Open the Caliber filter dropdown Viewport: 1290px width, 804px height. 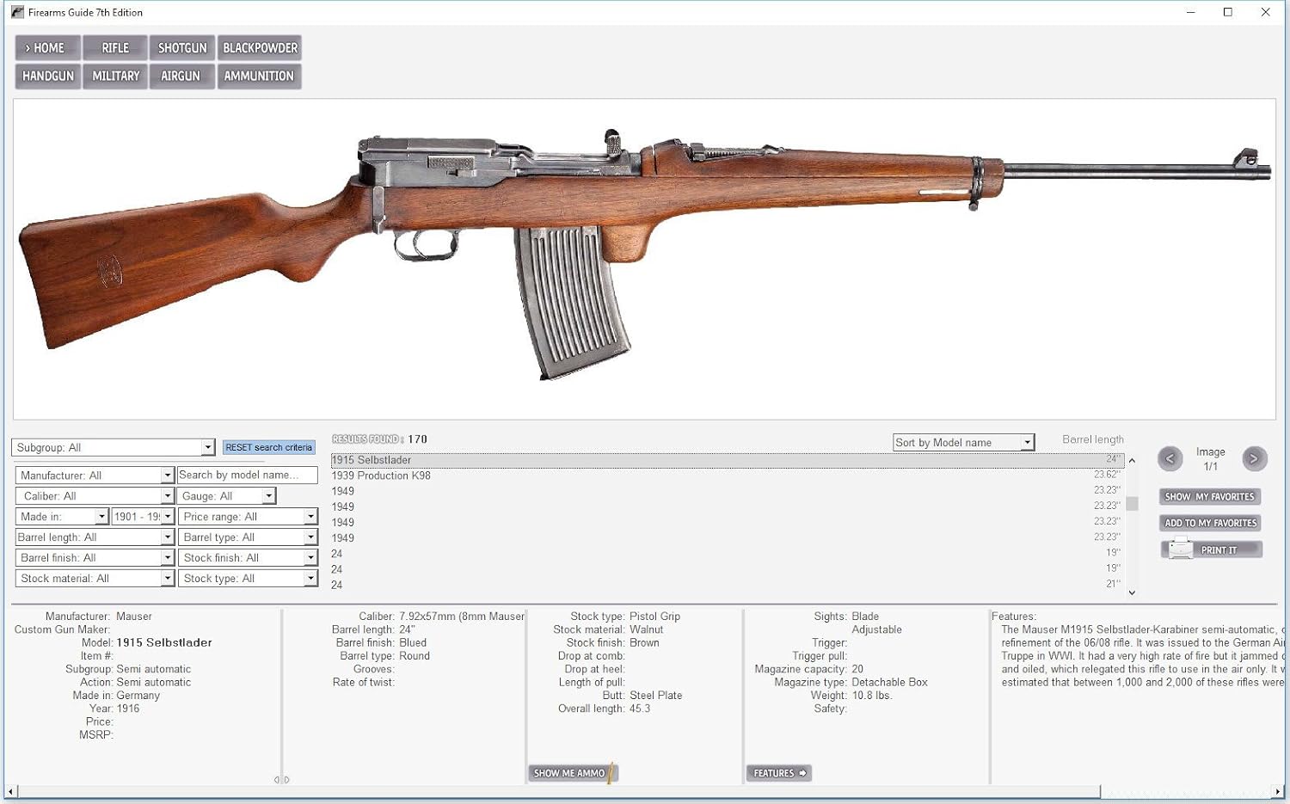pyautogui.click(x=95, y=496)
